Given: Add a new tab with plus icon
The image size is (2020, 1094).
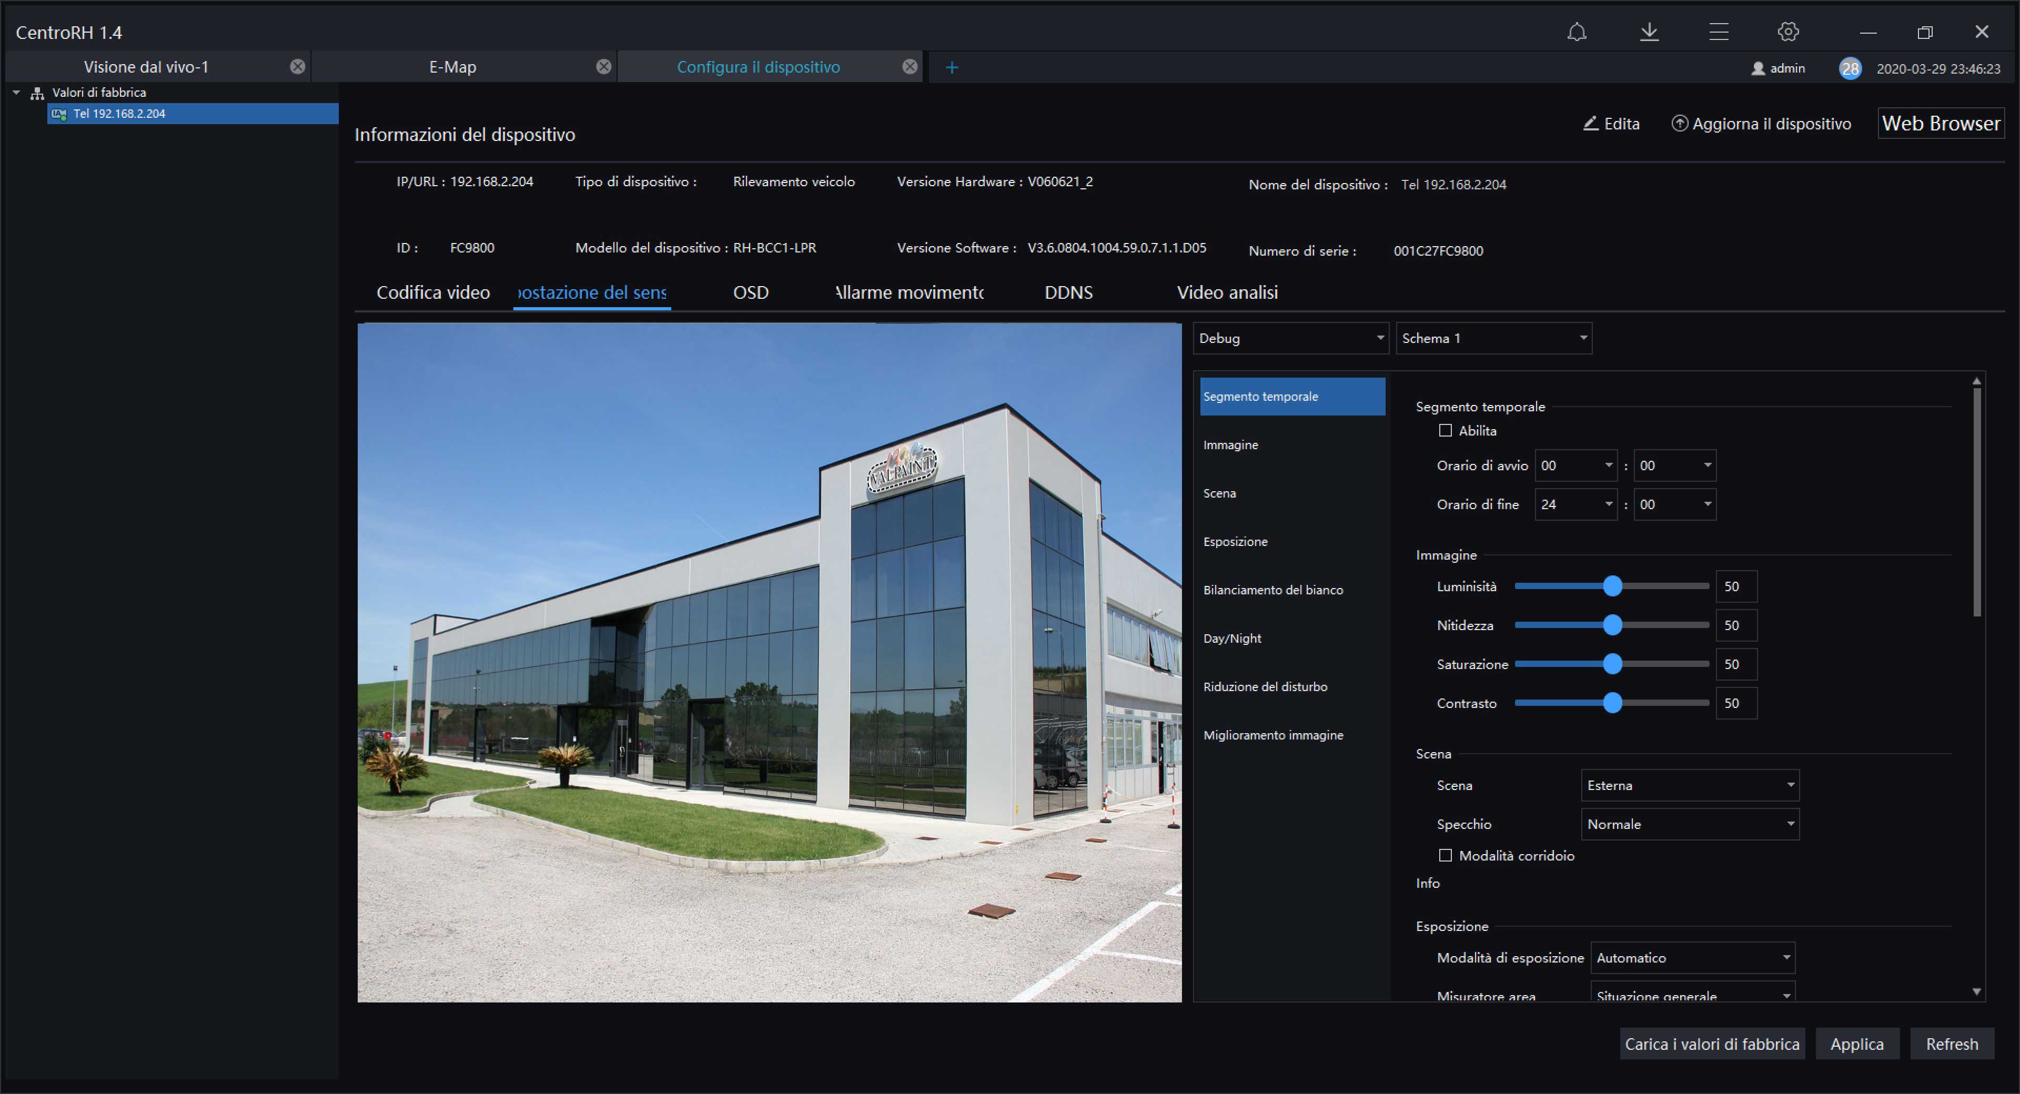Looking at the screenshot, I should click(x=951, y=67).
